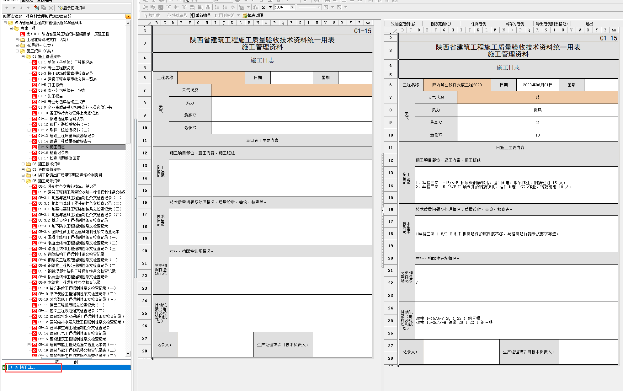Click tree scrollbar up arrow

pos(128,23)
